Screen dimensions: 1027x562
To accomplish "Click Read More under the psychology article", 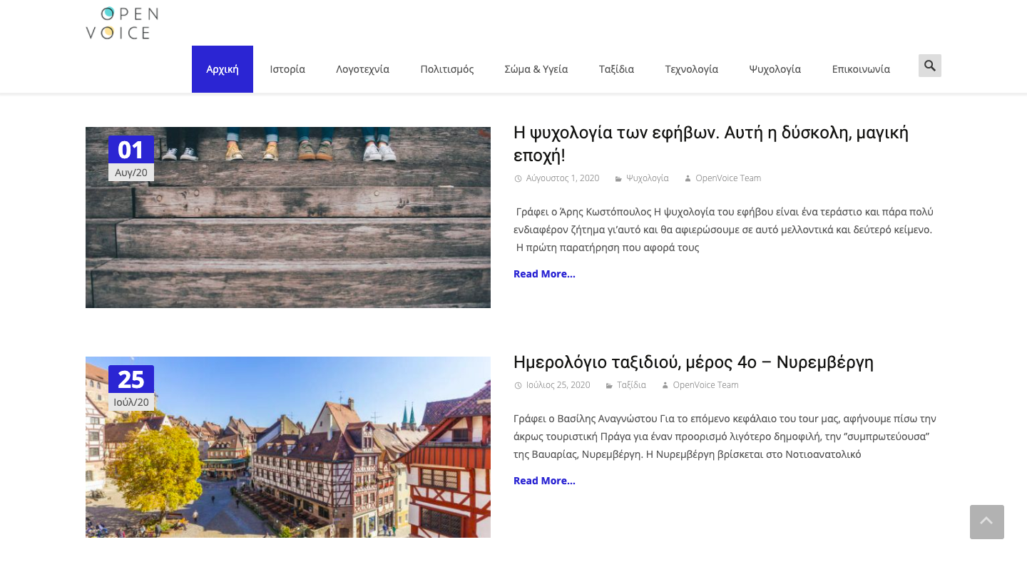I will (x=544, y=274).
